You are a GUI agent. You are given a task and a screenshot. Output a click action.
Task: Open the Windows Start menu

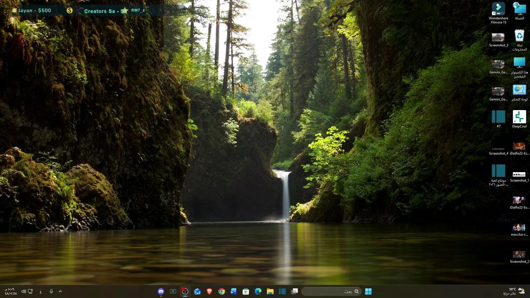point(368,291)
